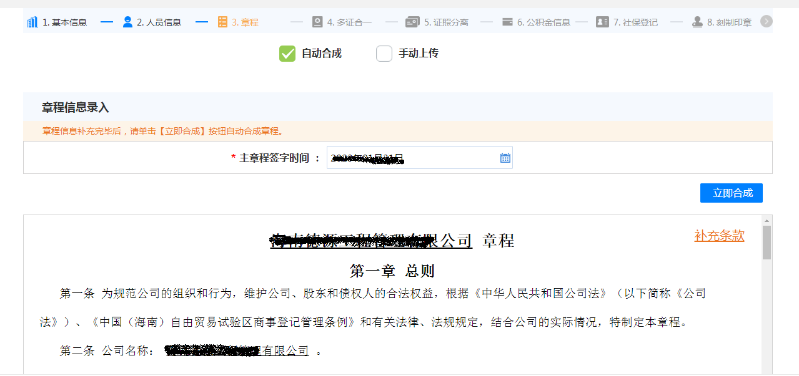
Task: Click the 证照分离 step icon
Action: [x=412, y=22]
